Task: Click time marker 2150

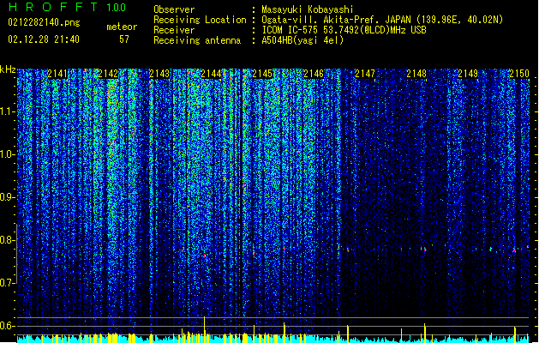Action: 519,74
